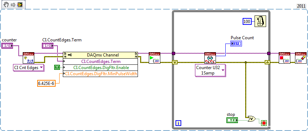Click the loop stop condition terminal
This screenshot has height=131, width=308.
coord(264,123)
